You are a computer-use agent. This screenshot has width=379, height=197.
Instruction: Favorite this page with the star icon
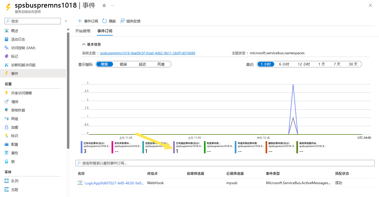[104, 5]
